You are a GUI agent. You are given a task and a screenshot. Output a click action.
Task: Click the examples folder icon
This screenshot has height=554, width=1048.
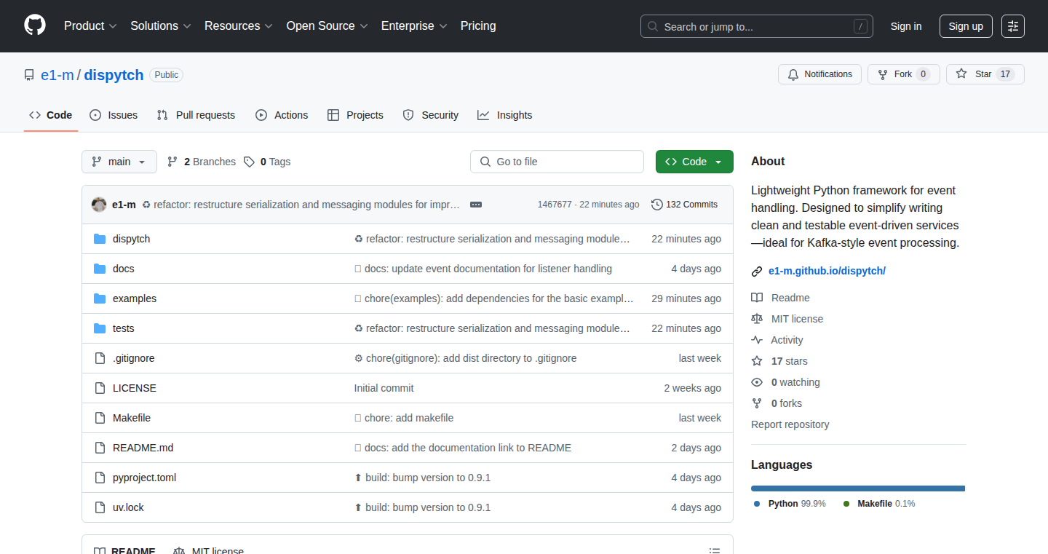tap(100, 298)
